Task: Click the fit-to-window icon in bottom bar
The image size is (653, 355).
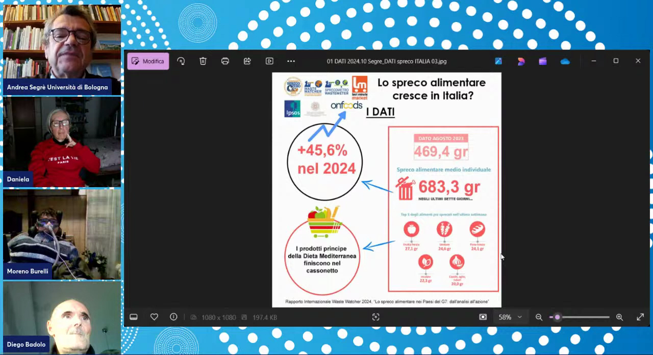Action: [376, 317]
